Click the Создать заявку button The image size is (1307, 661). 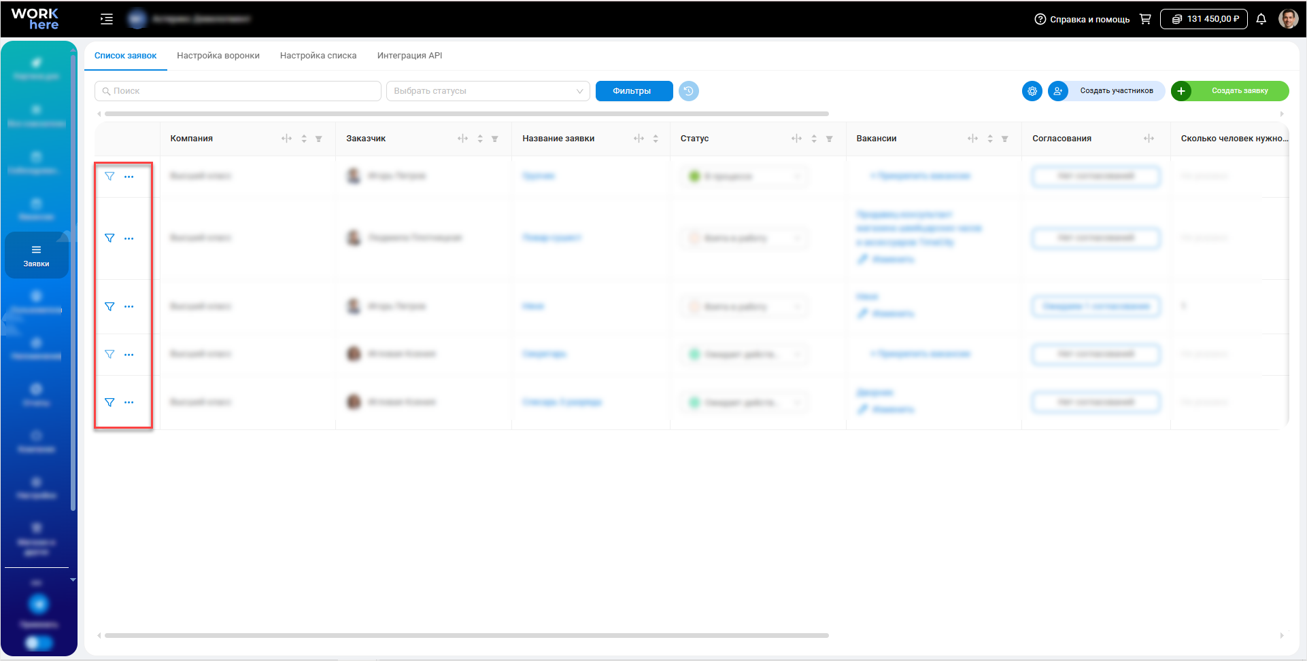click(x=1230, y=91)
